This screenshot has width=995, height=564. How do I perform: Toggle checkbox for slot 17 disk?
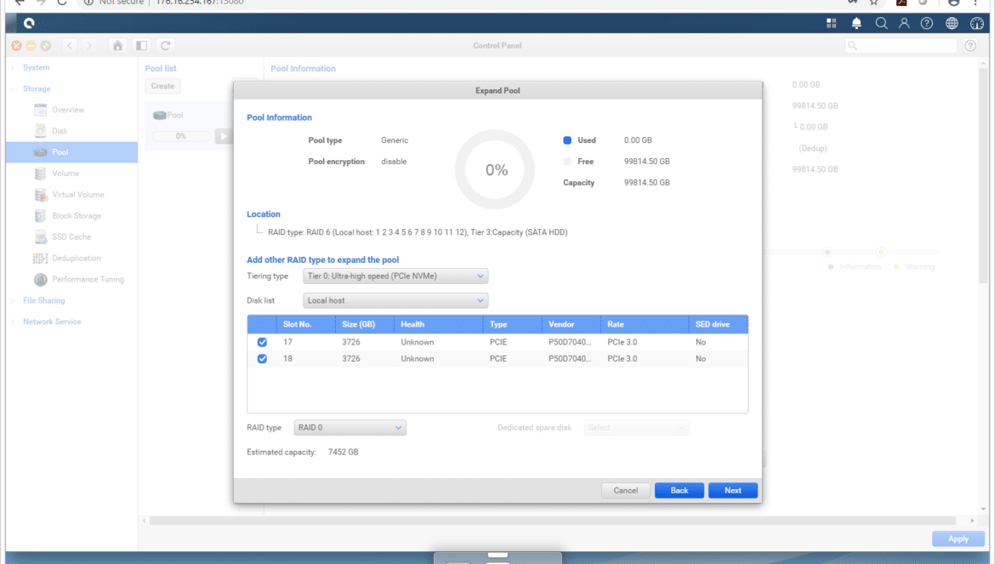(262, 342)
